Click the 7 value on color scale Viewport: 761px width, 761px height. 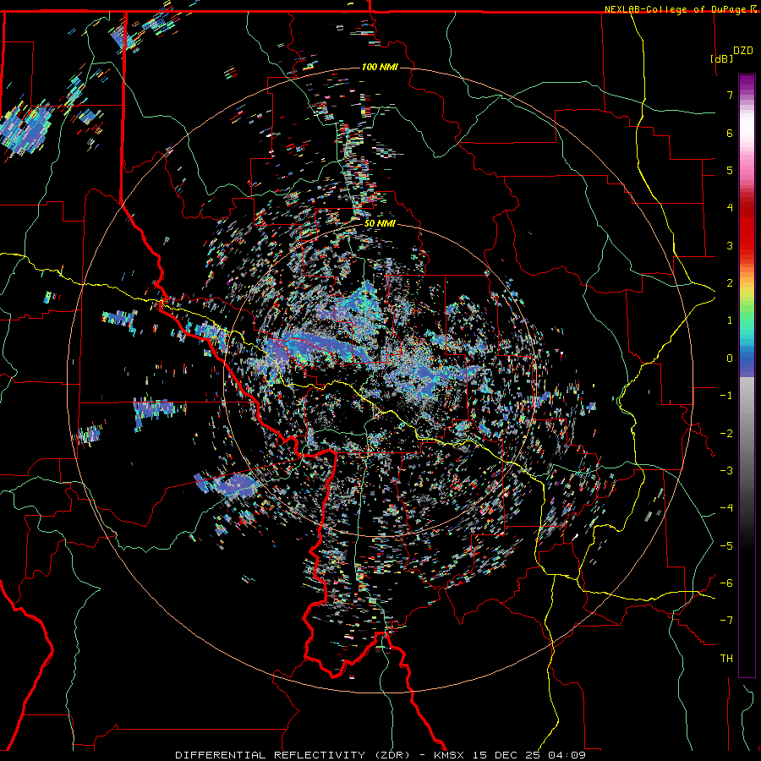(730, 95)
